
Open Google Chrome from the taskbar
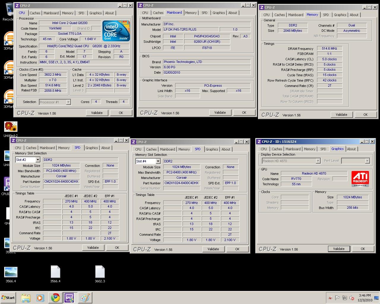pyautogui.click(x=55, y=298)
